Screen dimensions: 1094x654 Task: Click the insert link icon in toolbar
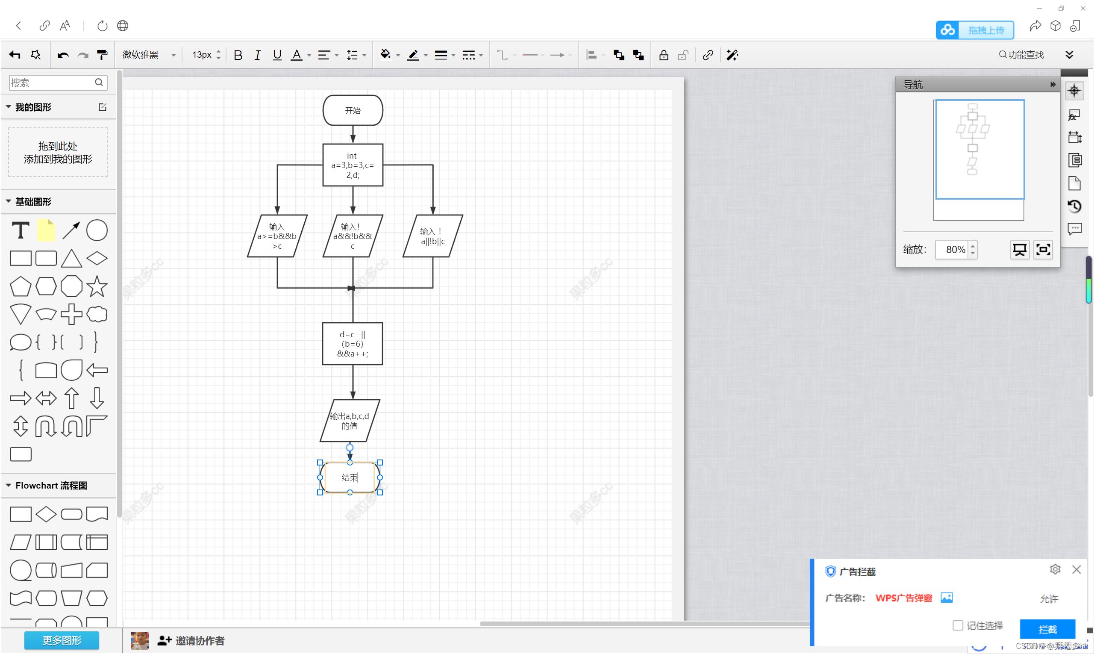(x=708, y=55)
